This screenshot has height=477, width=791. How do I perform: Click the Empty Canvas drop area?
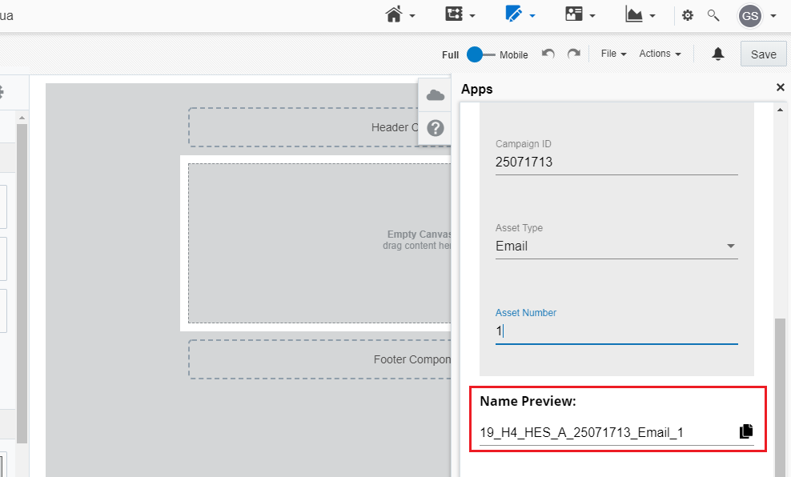coord(319,243)
